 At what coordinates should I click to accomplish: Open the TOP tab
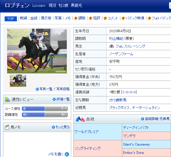(x=11, y=19)
